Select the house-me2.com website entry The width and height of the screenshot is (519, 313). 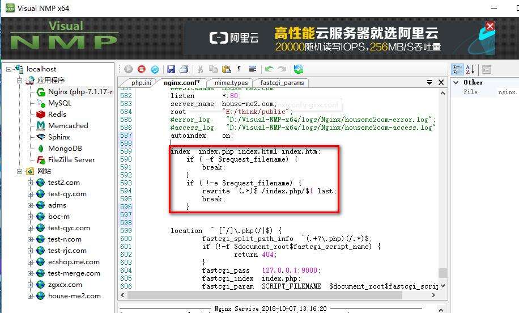(74, 296)
